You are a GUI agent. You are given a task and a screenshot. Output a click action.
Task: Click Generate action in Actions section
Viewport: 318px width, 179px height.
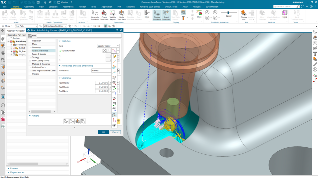(x=66, y=121)
